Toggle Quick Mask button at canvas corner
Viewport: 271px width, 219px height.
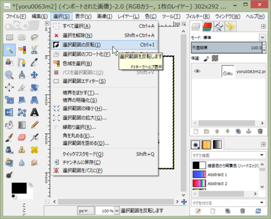(x=48, y=202)
